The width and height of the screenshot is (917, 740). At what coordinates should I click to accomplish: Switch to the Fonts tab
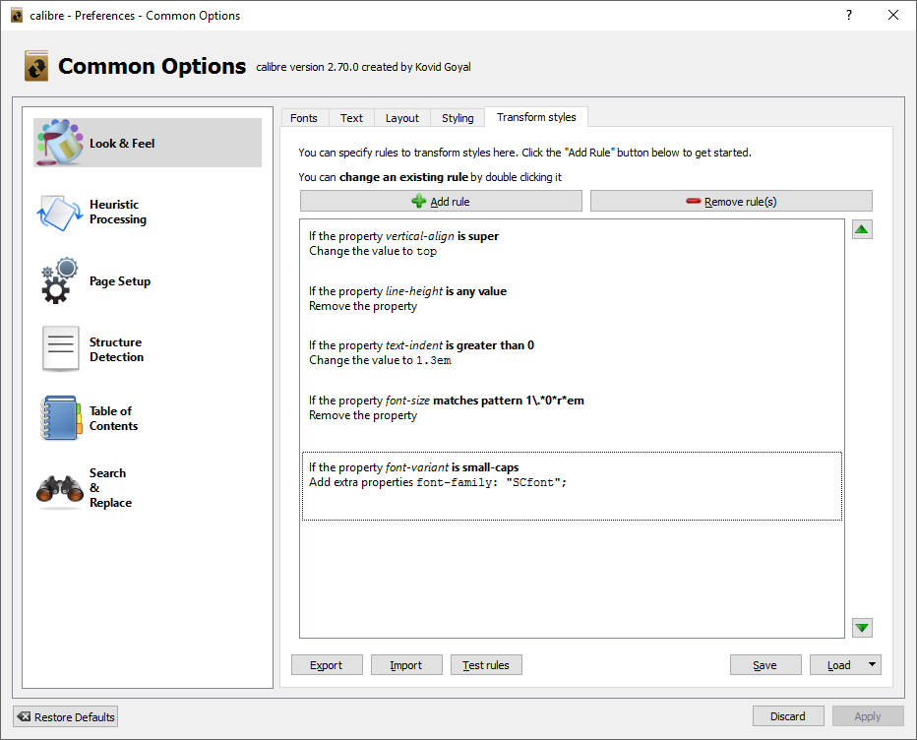304,118
